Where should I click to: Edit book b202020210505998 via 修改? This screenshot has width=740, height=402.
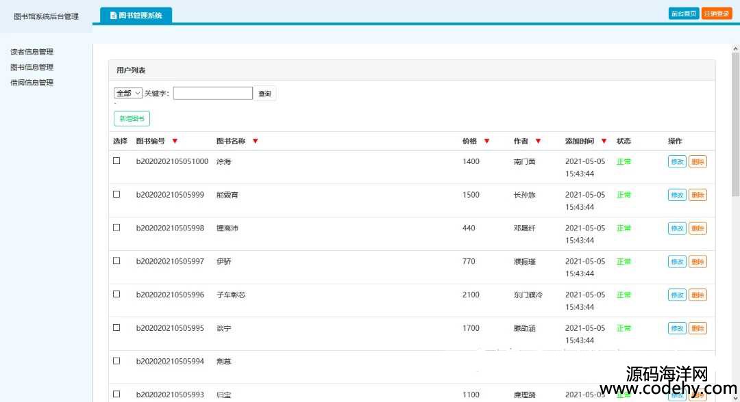[677, 228]
